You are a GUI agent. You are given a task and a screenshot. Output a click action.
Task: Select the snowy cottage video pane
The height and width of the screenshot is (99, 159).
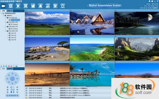click(x=92, y=23)
